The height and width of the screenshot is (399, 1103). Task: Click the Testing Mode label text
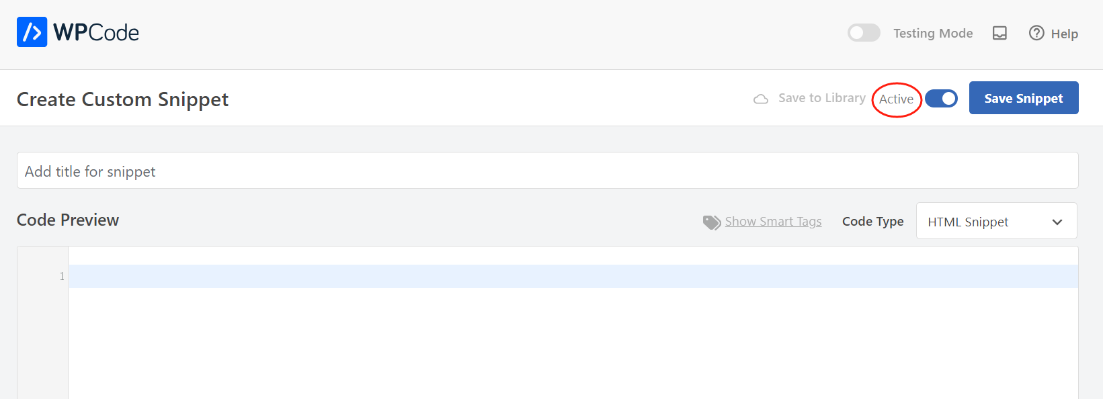932,34
